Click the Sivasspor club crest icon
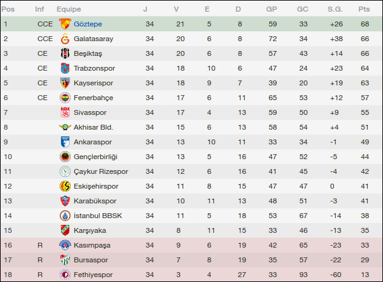The height and width of the screenshot is (282, 383). point(65,112)
